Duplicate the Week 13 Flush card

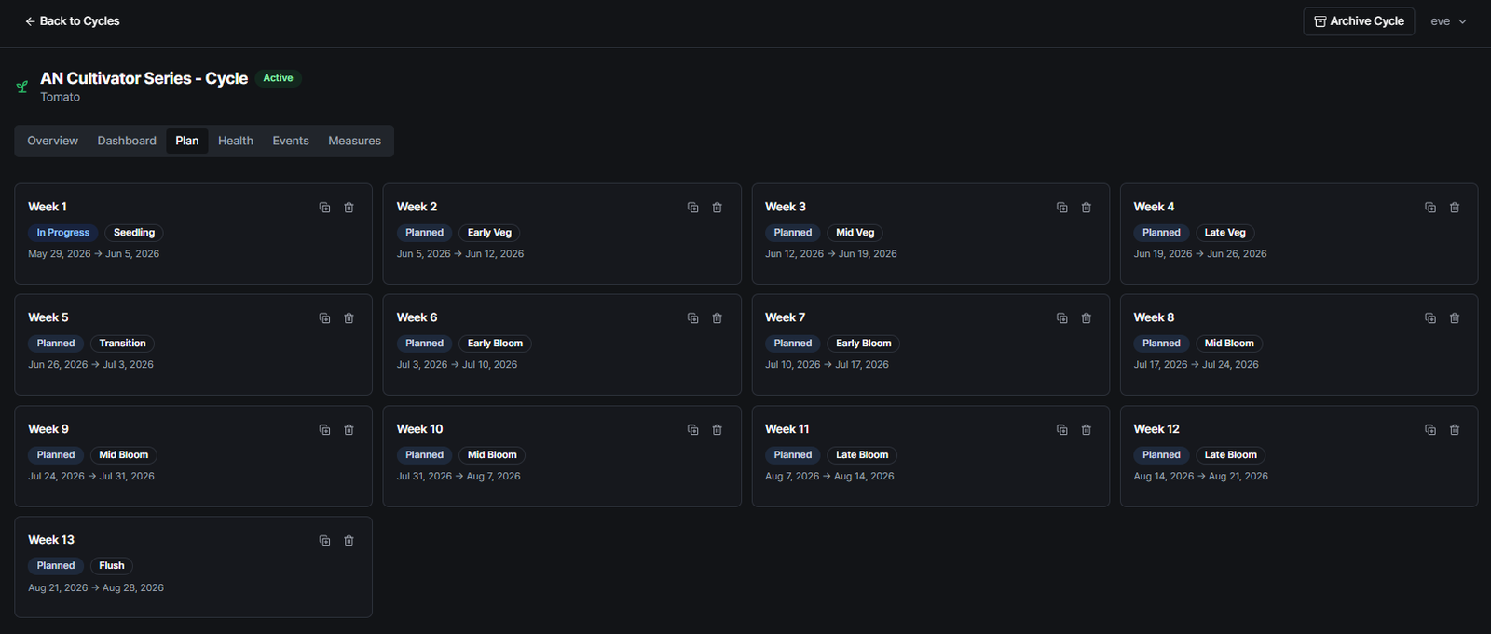click(324, 541)
